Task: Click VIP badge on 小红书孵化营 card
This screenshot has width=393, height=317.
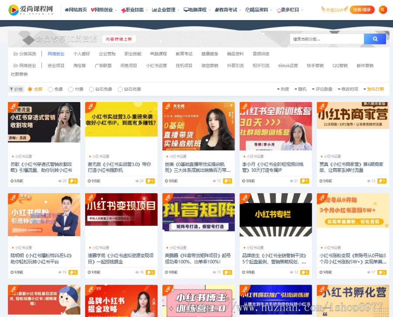Action: [322, 290]
